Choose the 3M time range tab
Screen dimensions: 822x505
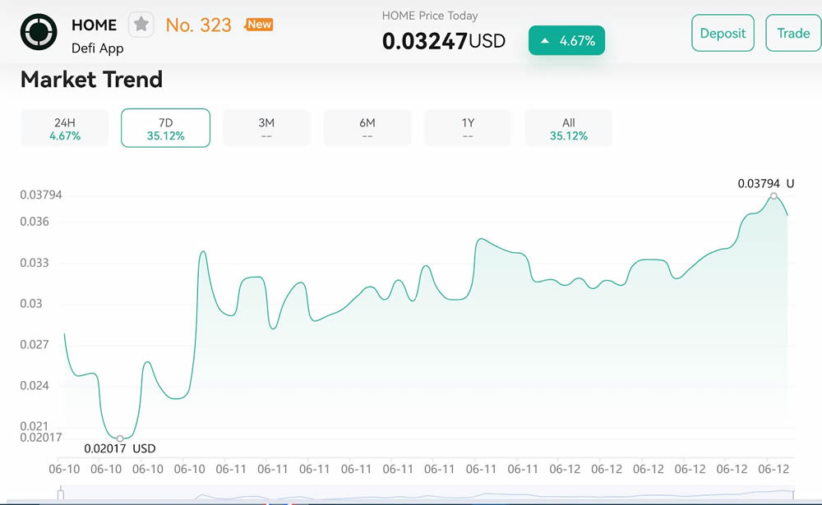(x=266, y=128)
